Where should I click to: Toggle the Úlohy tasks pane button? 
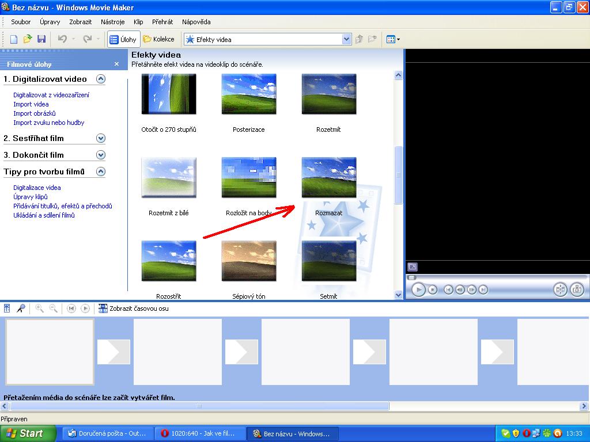pos(123,39)
